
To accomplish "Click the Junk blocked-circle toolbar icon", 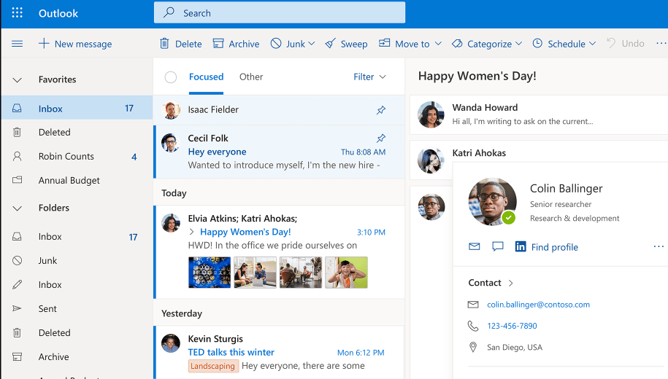I will (x=276, y=44).
